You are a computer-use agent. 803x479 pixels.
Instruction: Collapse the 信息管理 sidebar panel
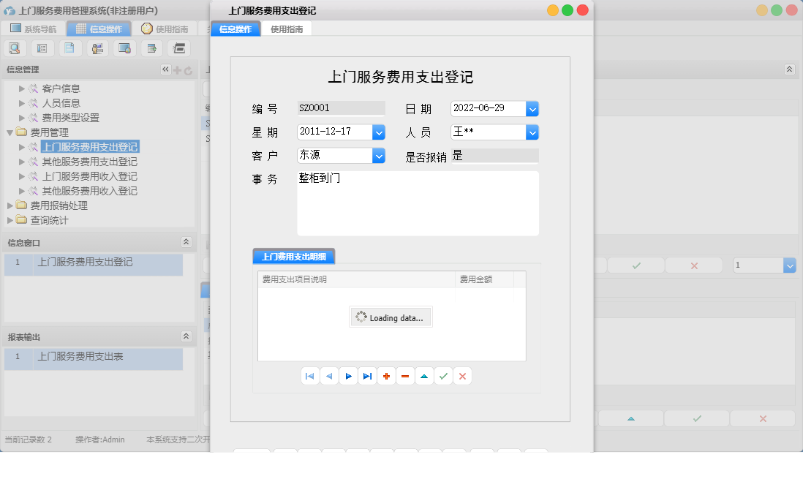pyautogui.click(x=165, y=69)
